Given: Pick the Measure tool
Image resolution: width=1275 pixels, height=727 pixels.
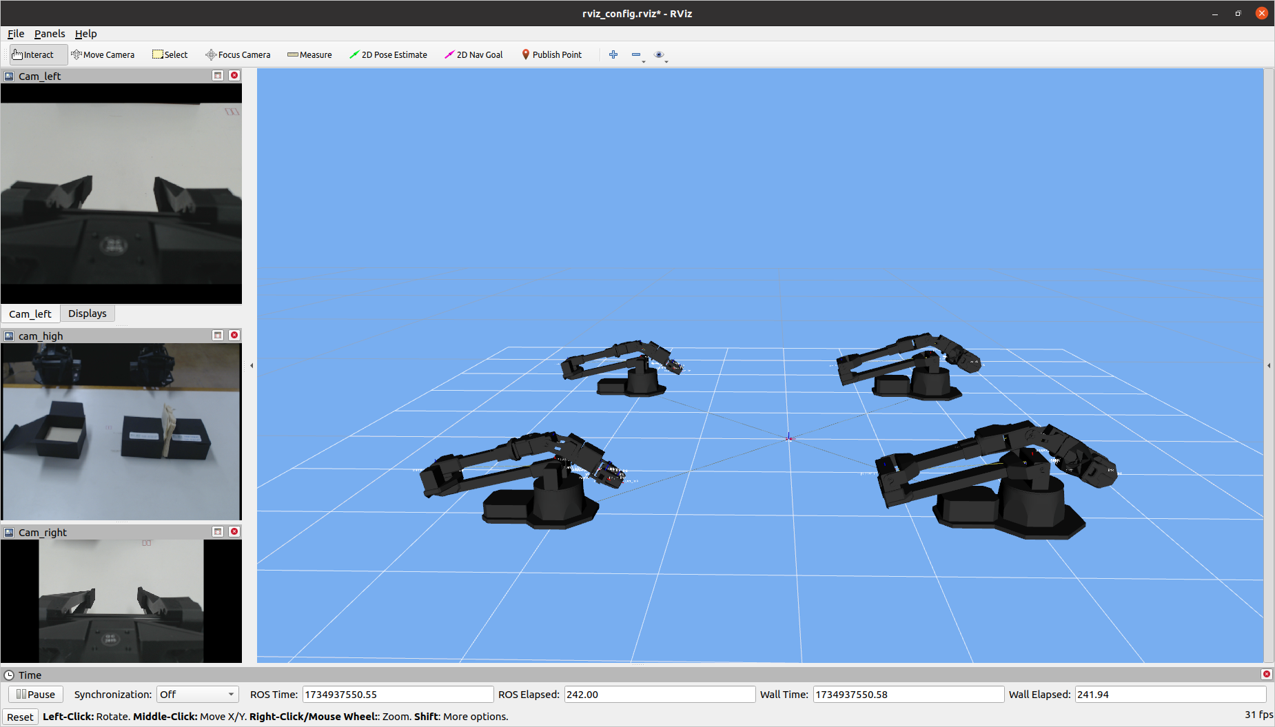Looking at the screenshot, I should pyautogui.click(x=309, y=54).
